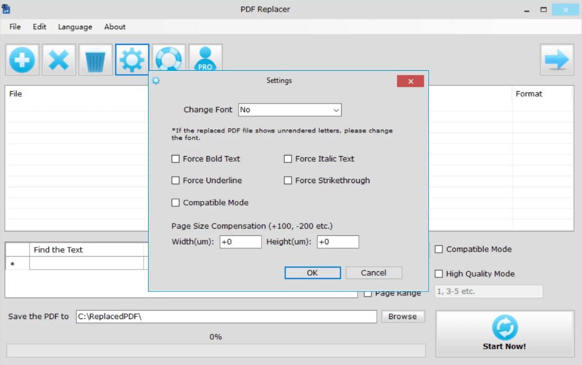
Task: Click the Add PDF file plus icon
Action: pyautogui.click(x=23, y=60)
